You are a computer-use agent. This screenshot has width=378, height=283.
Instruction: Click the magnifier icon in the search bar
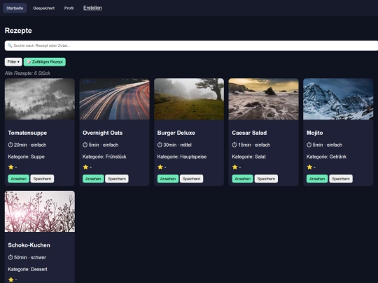click(10, 45)
